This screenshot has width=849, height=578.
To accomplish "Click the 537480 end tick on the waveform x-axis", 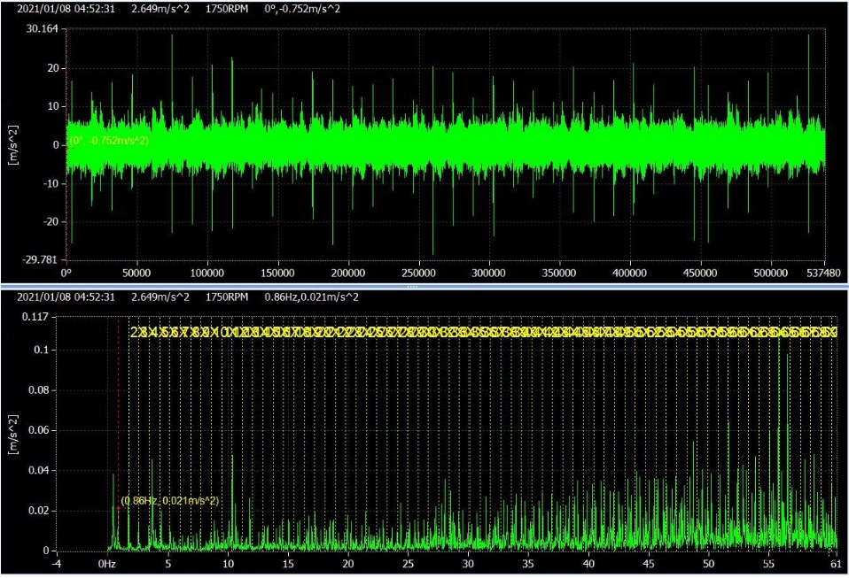I will click(x=822, y=274).
